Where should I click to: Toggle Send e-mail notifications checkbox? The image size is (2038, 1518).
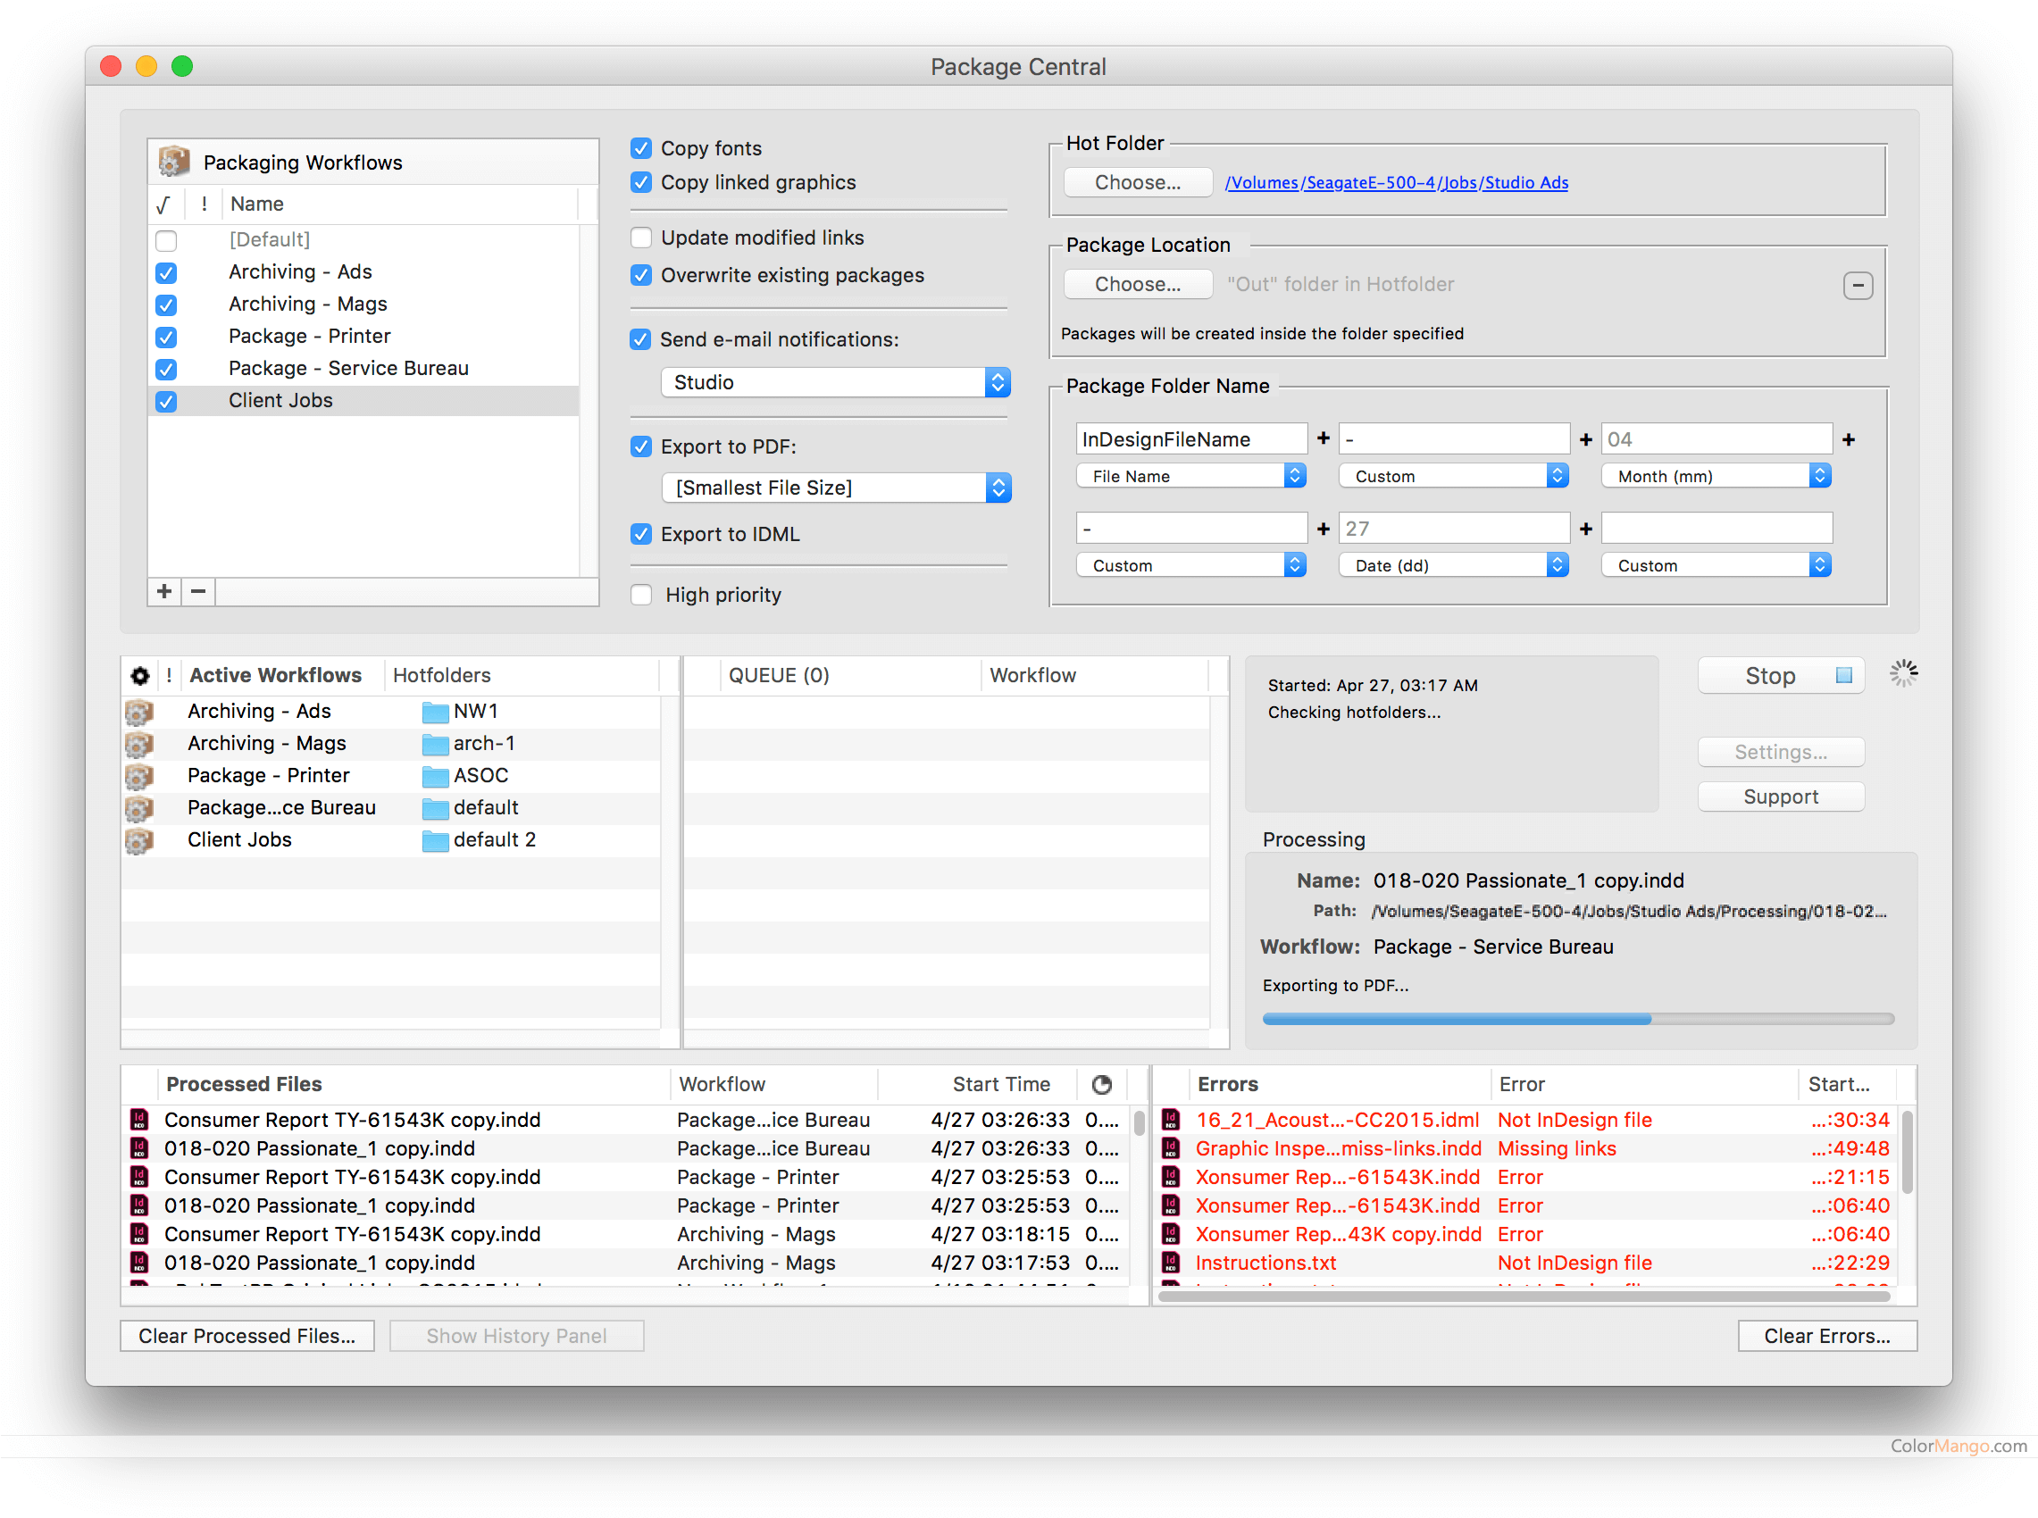[641, 339]
